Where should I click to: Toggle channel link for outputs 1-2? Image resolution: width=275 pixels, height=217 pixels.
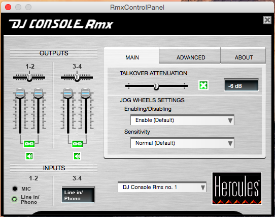tap(29, 144)
